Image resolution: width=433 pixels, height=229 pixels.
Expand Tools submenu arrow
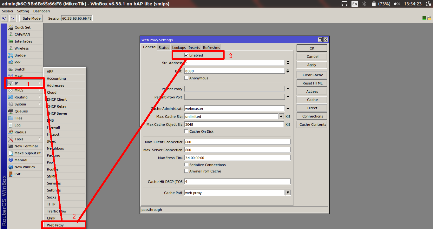39,139
